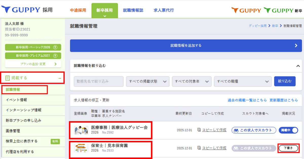Open すべての対象年 dropdown
The height and width of the screenshot is (159, 304).
point(192,81)
